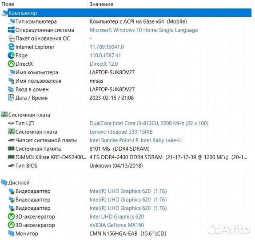Select the 2023-02-15 / 21:08 value

point(112,98)
